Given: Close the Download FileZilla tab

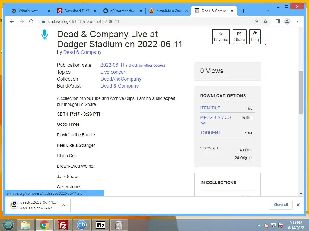Looking at the screenshot, I should tap(95, 11).
